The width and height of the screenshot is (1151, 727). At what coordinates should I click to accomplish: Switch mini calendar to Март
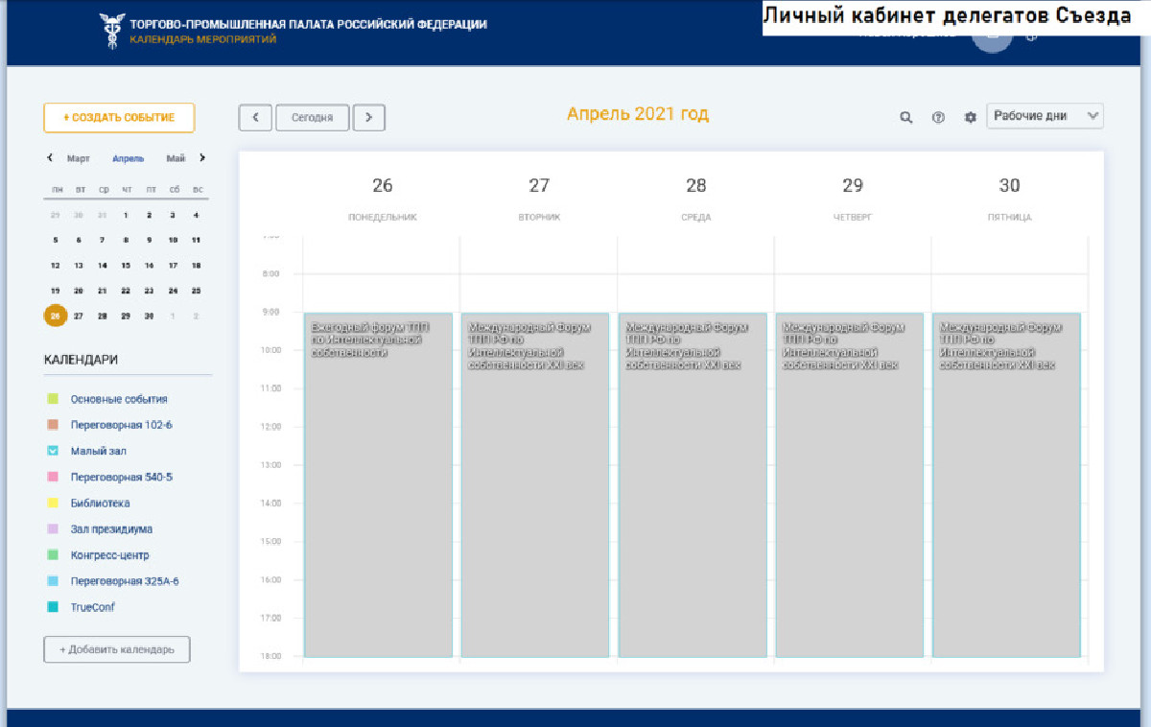pos(79,158)
